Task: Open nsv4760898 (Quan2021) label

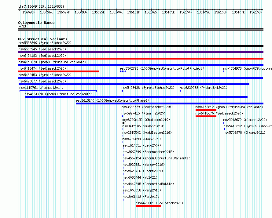Action: click(142, 139)
